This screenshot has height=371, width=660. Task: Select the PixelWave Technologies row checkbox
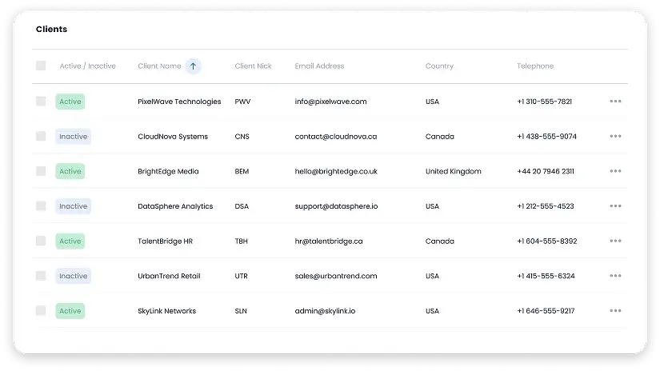41,101
